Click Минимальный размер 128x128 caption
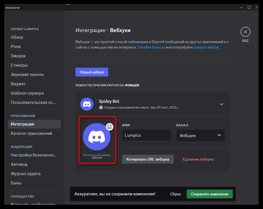 [x=97, y=156]
